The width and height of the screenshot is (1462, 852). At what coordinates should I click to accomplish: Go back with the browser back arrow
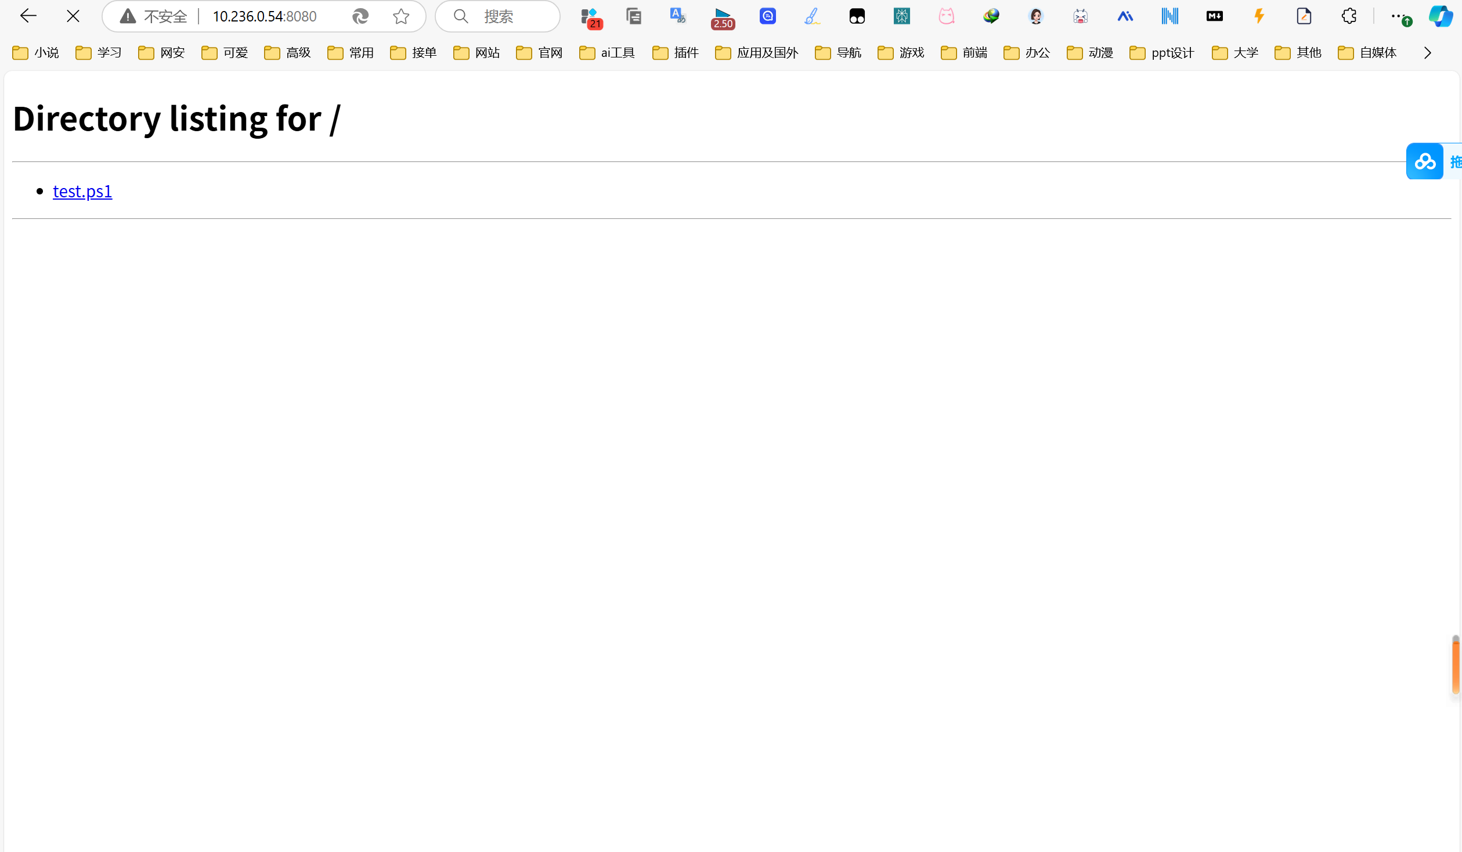click(x=28, y=16)
